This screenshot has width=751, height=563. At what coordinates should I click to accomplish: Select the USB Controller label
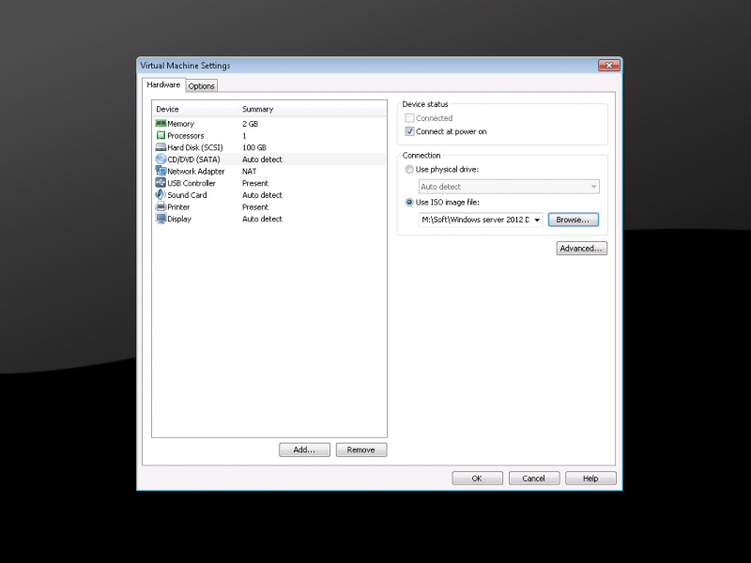tap(192, 183)
